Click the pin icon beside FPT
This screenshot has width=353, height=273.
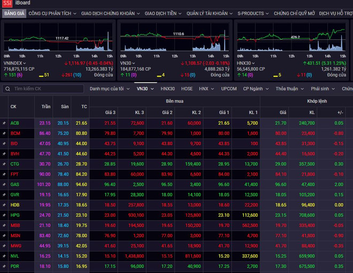click(x=4, y=174)
